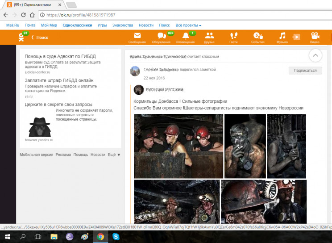Image resolution: width=332 pixels, height=243 pixels.
Task: Open ad Держите в секрете свои запросы
Action: (58, 105)
